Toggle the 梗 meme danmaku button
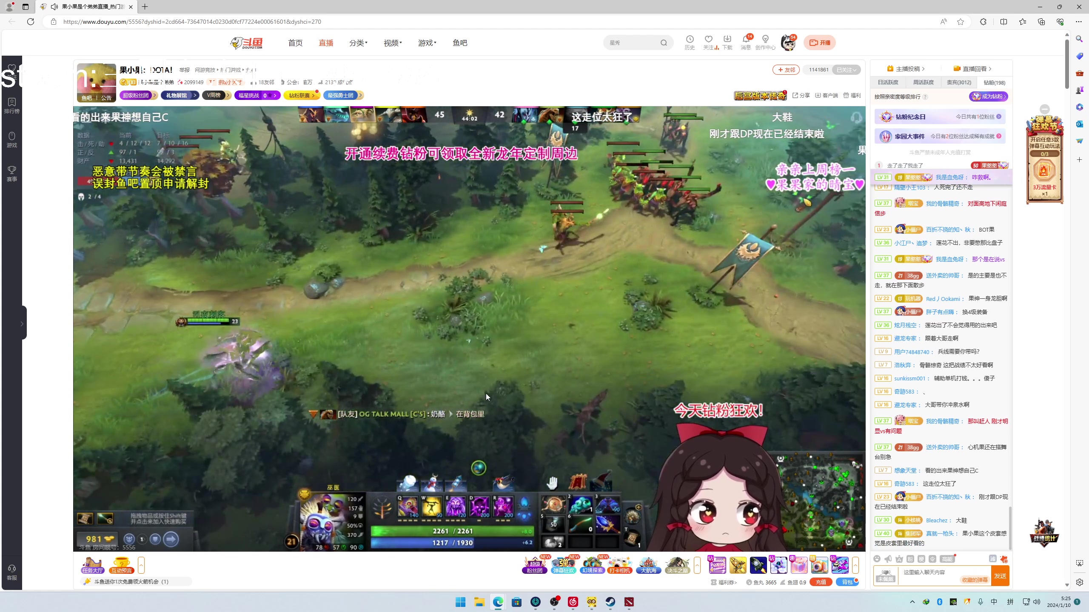1089x612 pixels. click(921, 558)
